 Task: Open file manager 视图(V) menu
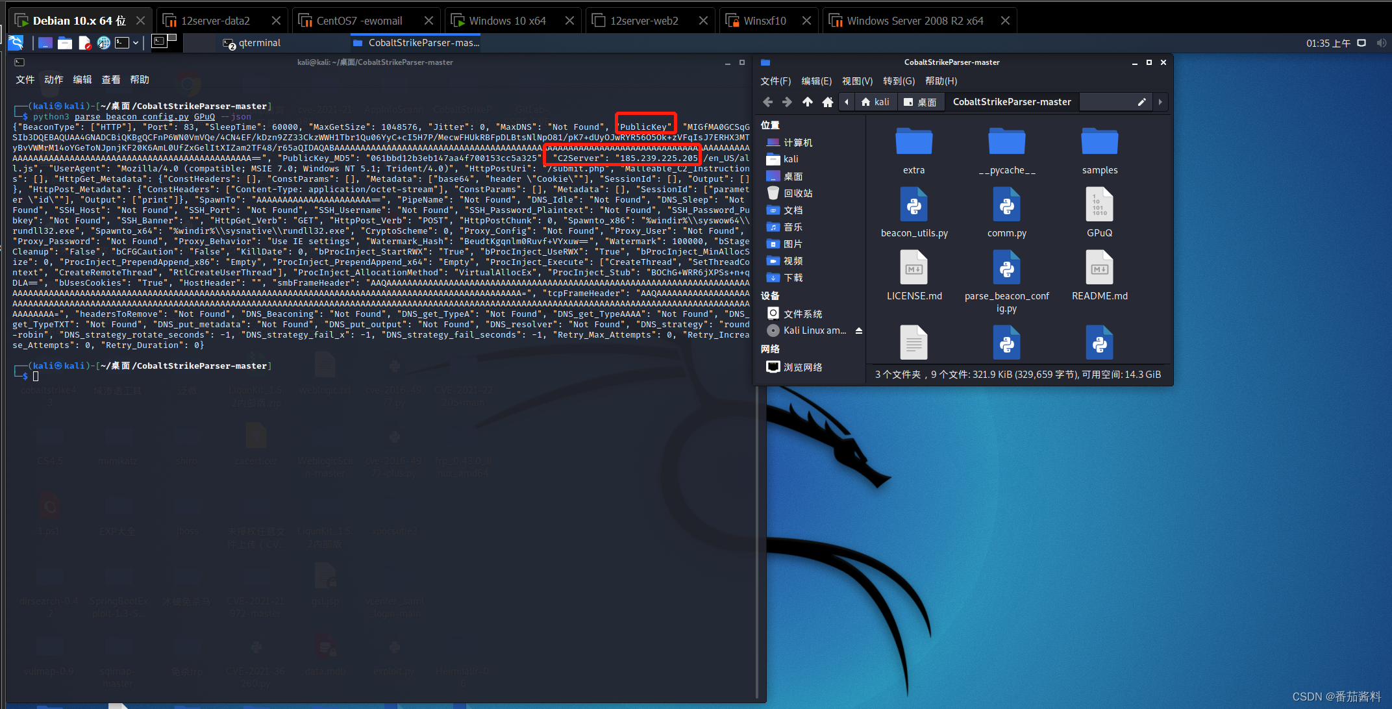pyautogui.click(x=858, y=81)
